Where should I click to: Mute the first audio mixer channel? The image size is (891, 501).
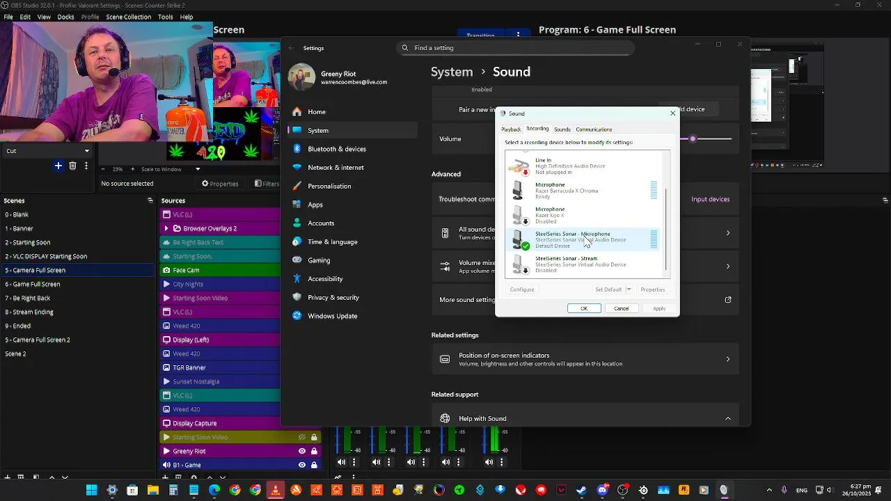pyautogui.click(x=341, y=462)
